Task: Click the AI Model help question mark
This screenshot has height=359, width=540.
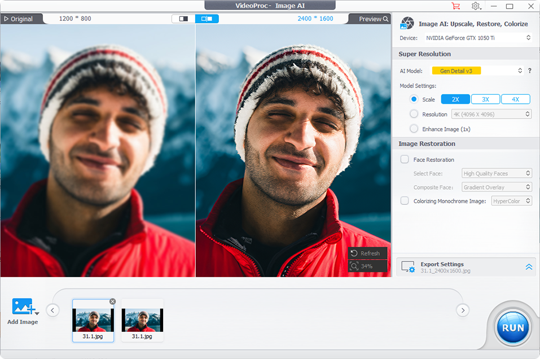Action: pyautogui.click(x=529, y=71)
